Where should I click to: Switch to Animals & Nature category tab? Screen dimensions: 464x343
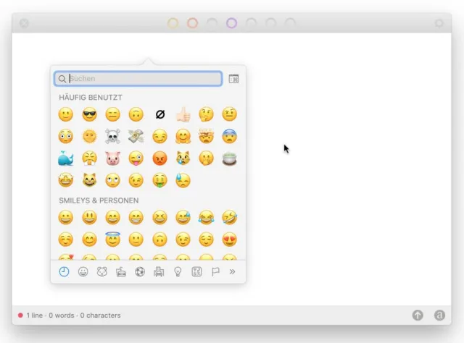pos(102,271)
